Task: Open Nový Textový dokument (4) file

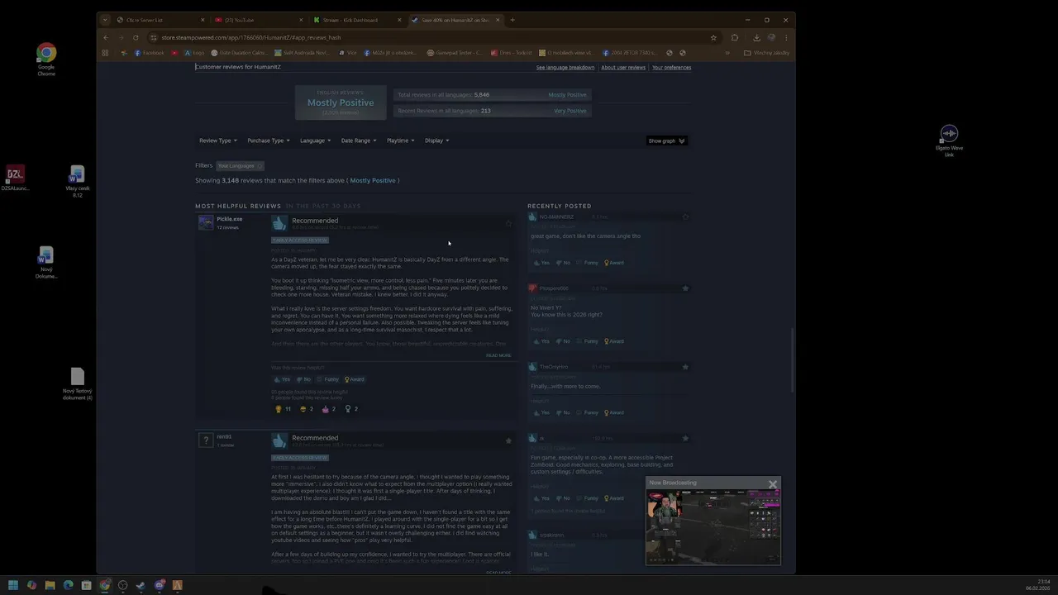Action: pos(77,383)
